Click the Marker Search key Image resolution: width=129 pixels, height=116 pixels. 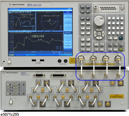[x=102, y=44]
